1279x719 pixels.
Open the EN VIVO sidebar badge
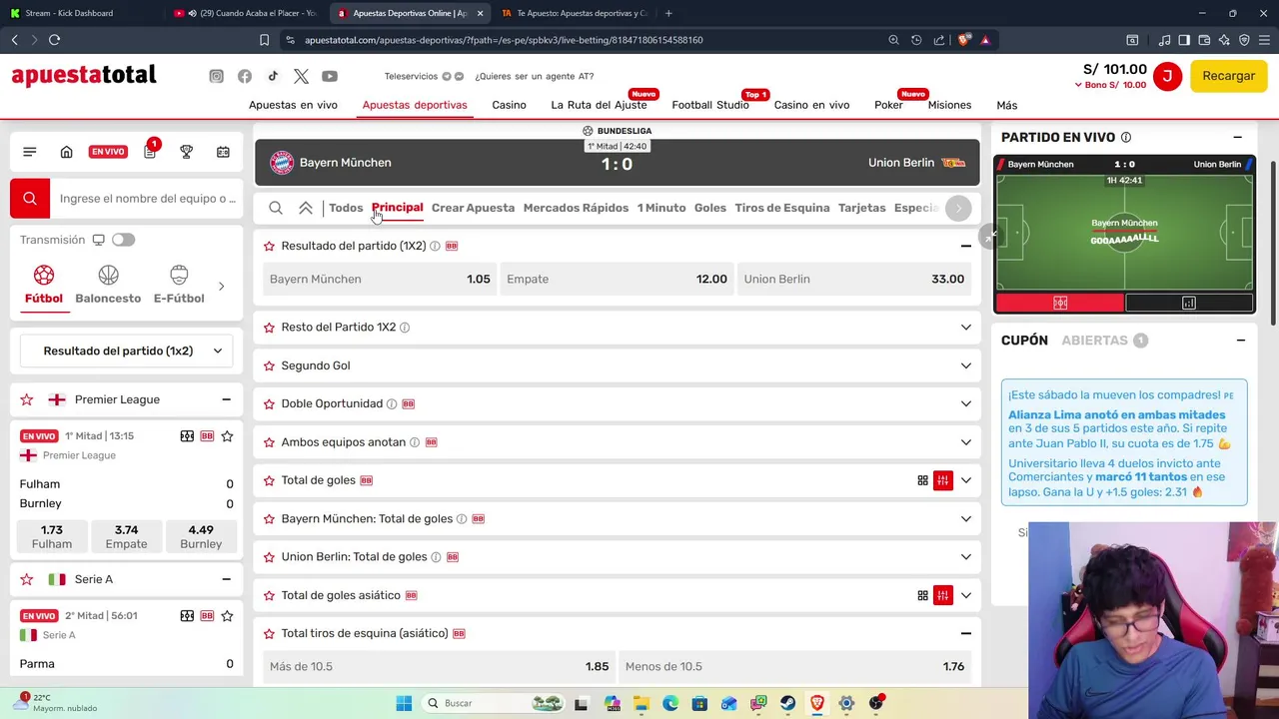(107, 152)
